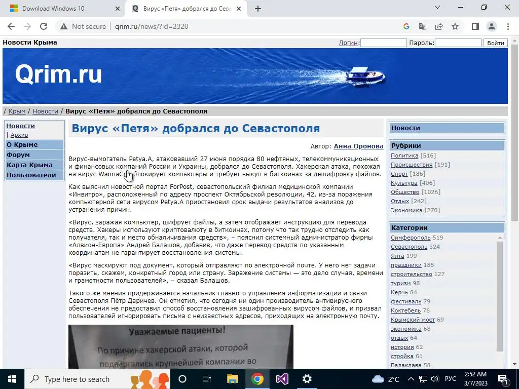Image resolution: width=519 pixels, height=389 pixels.
Task: Open Cortana circle icon
Action: 182,379
